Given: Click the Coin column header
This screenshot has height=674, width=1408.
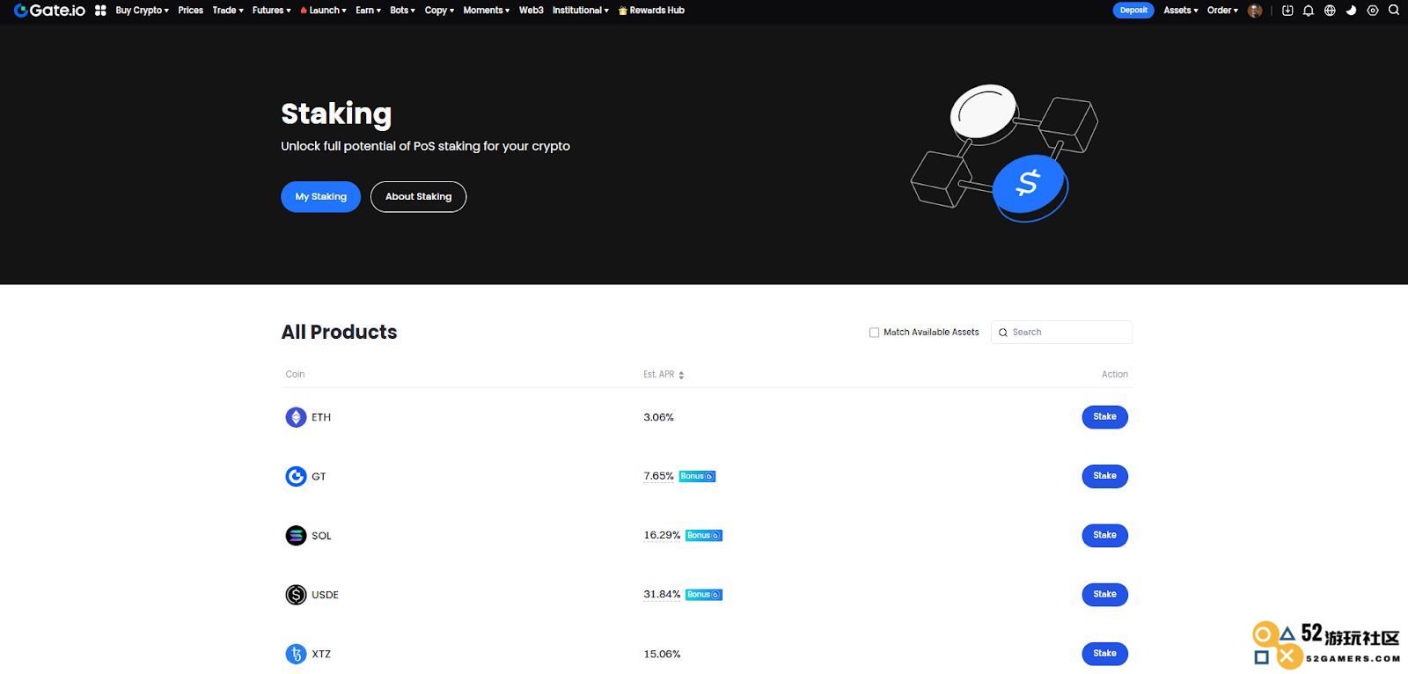Looking at the screenshot, I should (x=295, y=374).
